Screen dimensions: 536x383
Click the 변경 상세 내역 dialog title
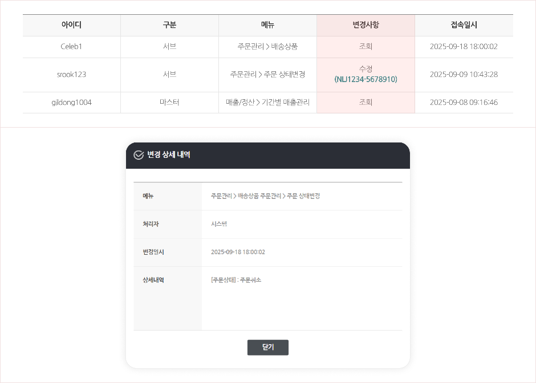click(x=169, y=155)
